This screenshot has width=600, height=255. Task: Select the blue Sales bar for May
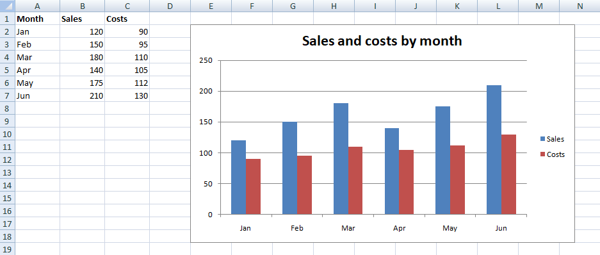click(442, 160)
